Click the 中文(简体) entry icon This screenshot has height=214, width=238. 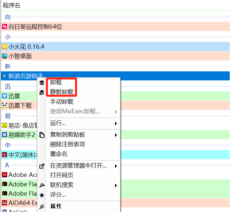pos(4,155)
